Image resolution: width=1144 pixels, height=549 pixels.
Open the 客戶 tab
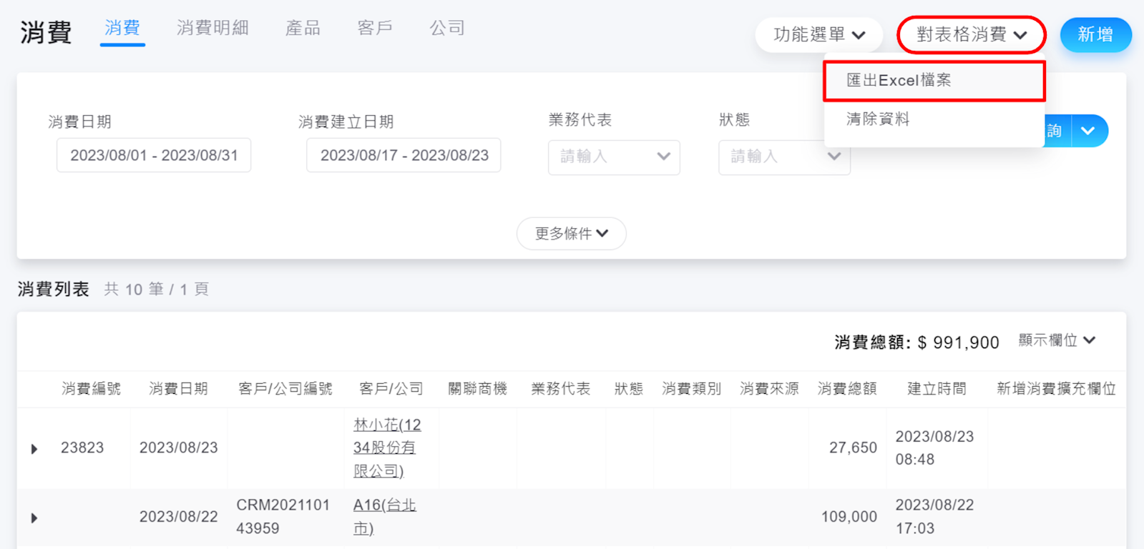coord(375,28)
